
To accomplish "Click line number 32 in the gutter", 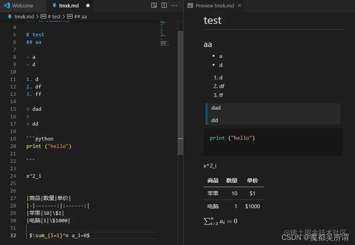I will coord(13,236).
